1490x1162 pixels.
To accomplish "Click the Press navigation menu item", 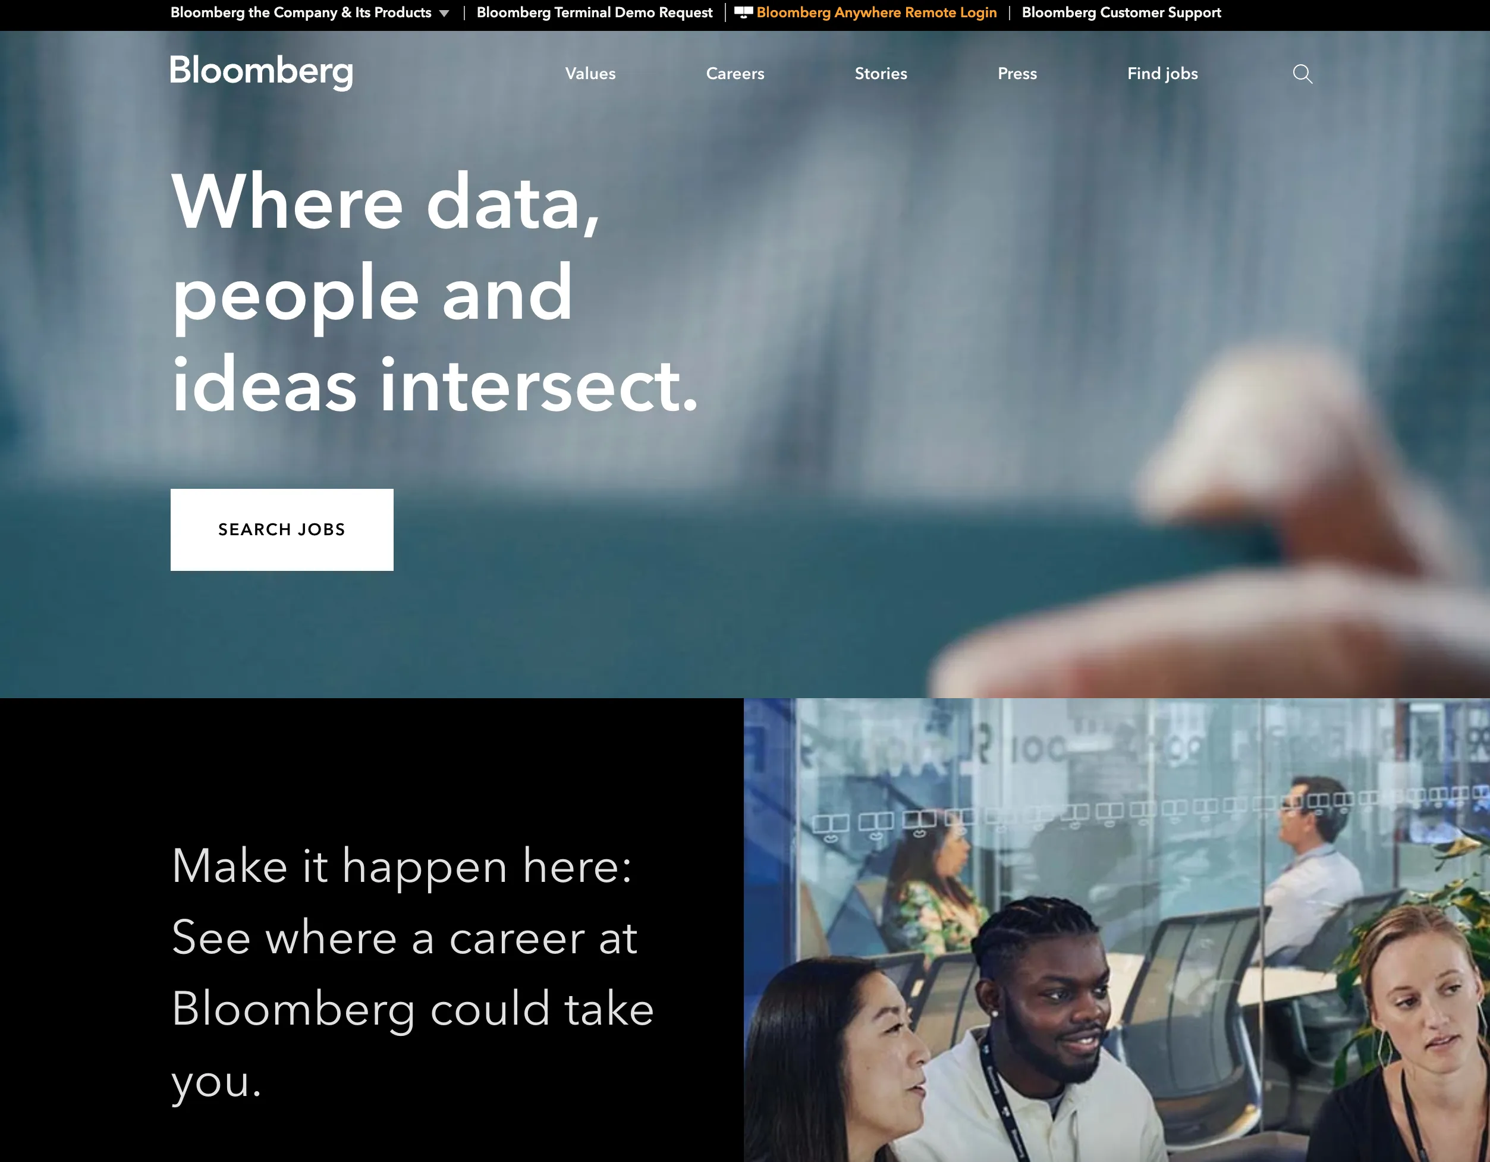I will pyautogui.click(x=1017, y=74).
